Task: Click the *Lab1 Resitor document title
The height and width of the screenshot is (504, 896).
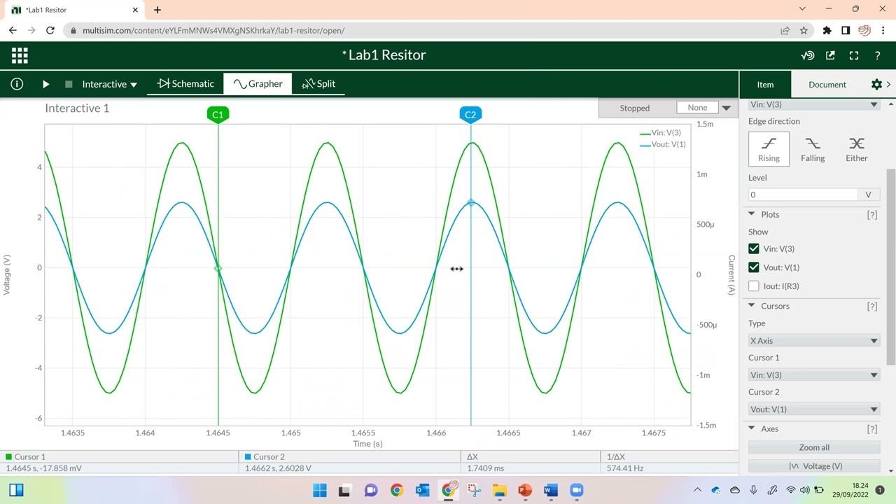Action: click(384, 55)
